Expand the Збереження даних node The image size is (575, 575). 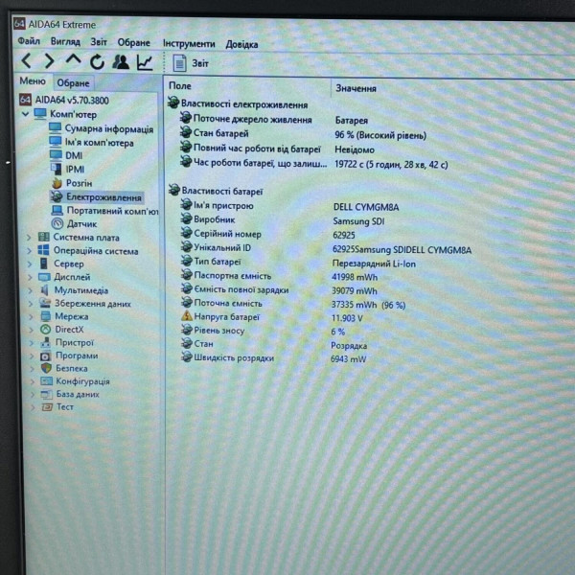pyautogui.click(x=31, y=304)
